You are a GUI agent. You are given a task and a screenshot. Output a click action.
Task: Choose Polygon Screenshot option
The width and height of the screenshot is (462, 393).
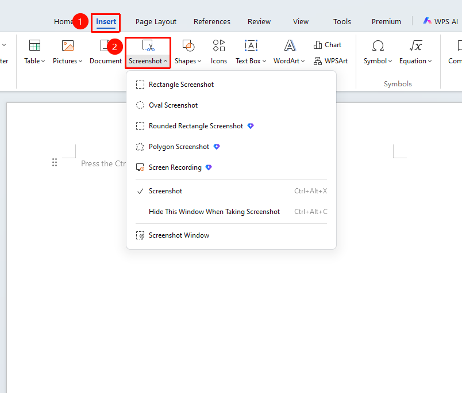[x=231, y=147]
